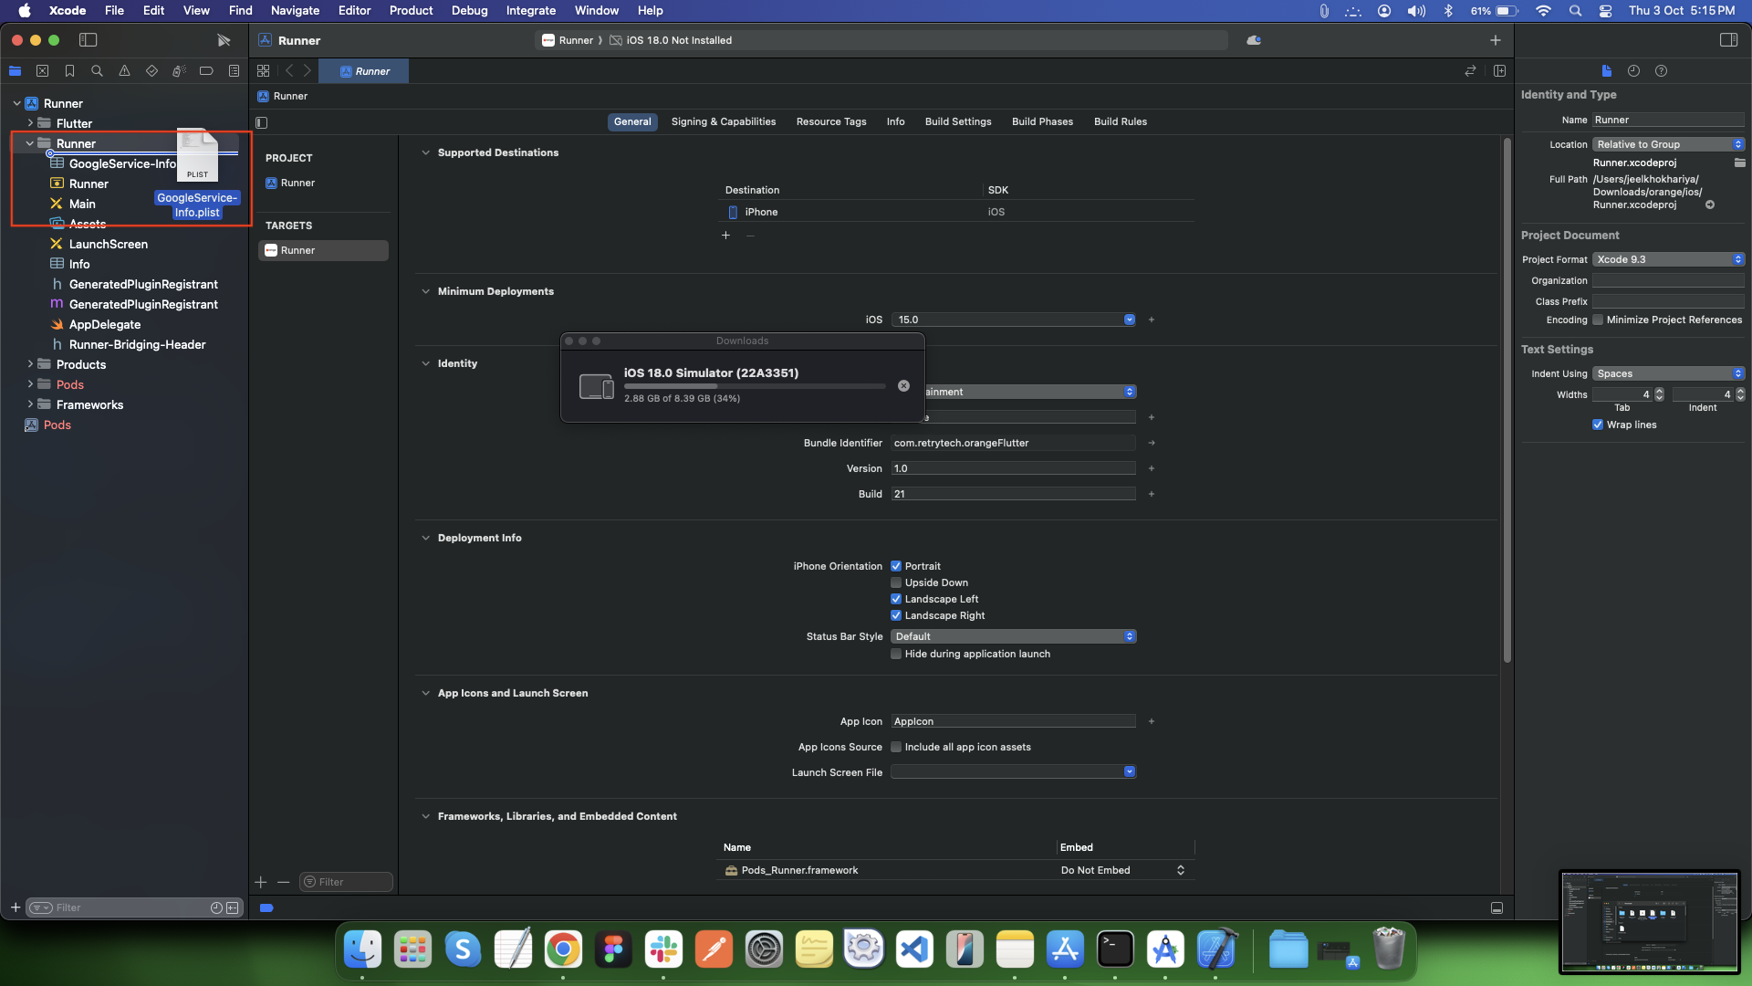Switch to Build Phases tab
Image resolution: width=1752 pixels, height=986 pixels.
click(x=1042, y=121)
